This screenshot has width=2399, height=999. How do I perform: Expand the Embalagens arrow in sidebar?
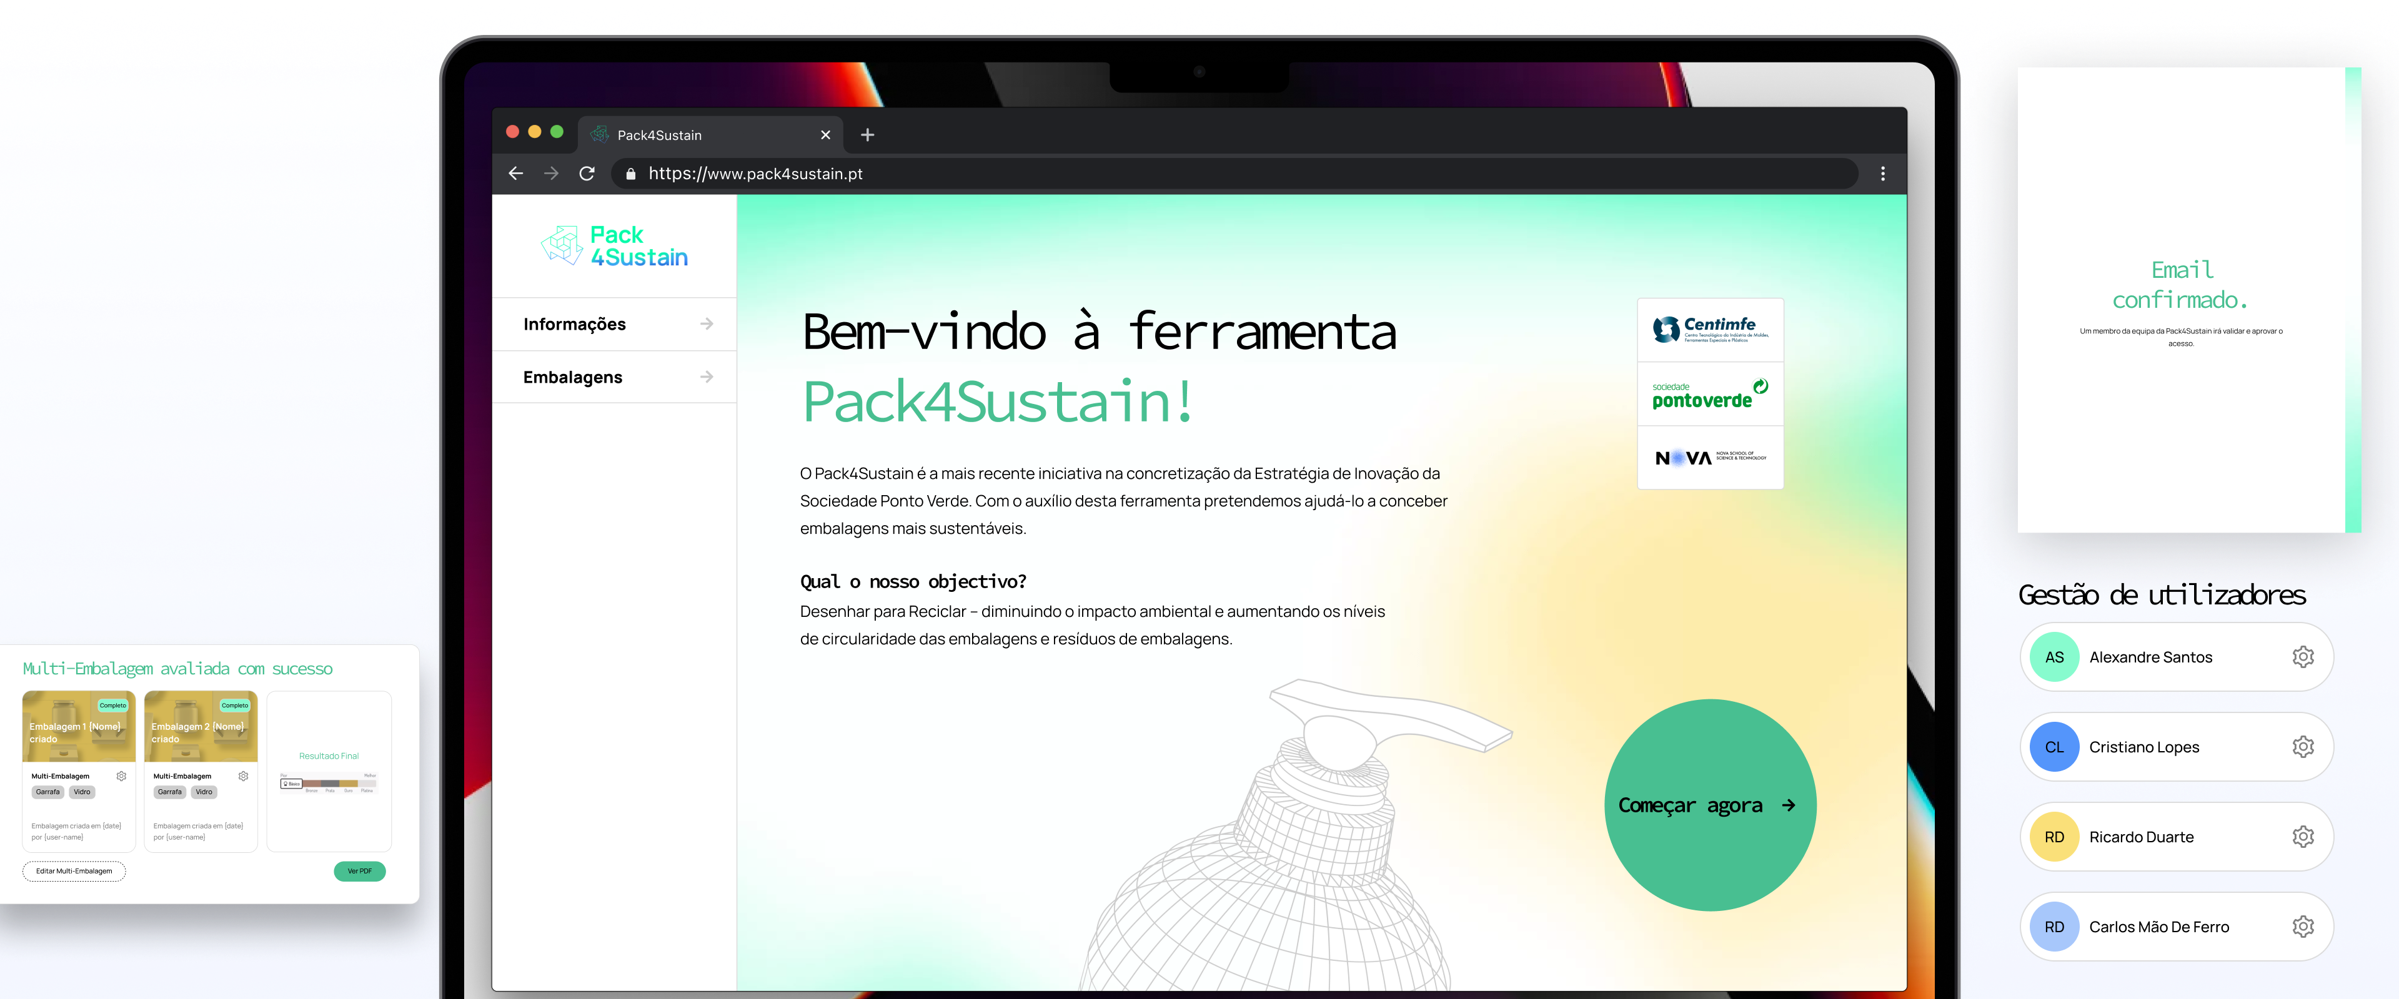click(x=707, y=377)
